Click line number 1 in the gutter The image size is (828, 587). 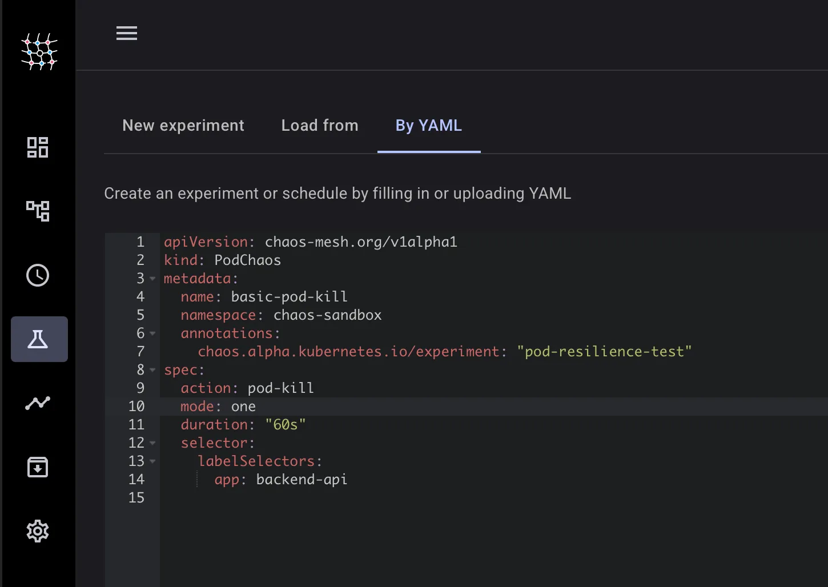tap(140, 242)
